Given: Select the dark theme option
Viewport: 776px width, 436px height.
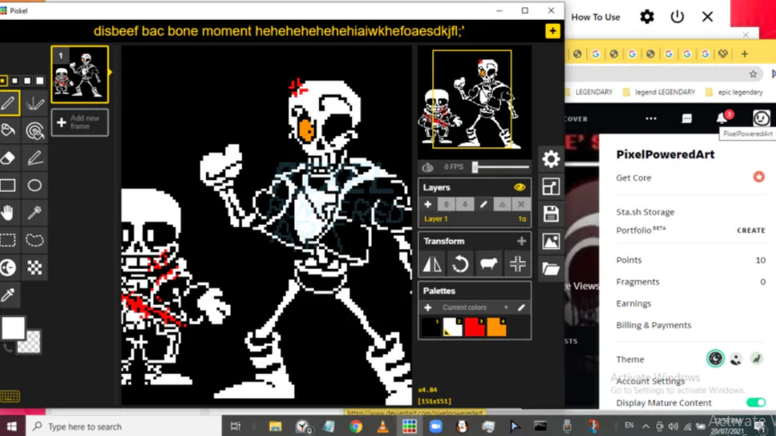Looking at the screenshot, I should (x=715, y=358).
